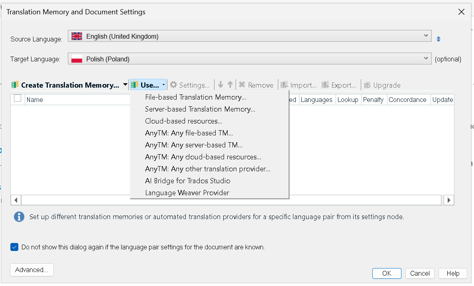The height and width of the screenshot is (286, 474).
Task: Open the Advanced... settings
Action: [32, 270]
